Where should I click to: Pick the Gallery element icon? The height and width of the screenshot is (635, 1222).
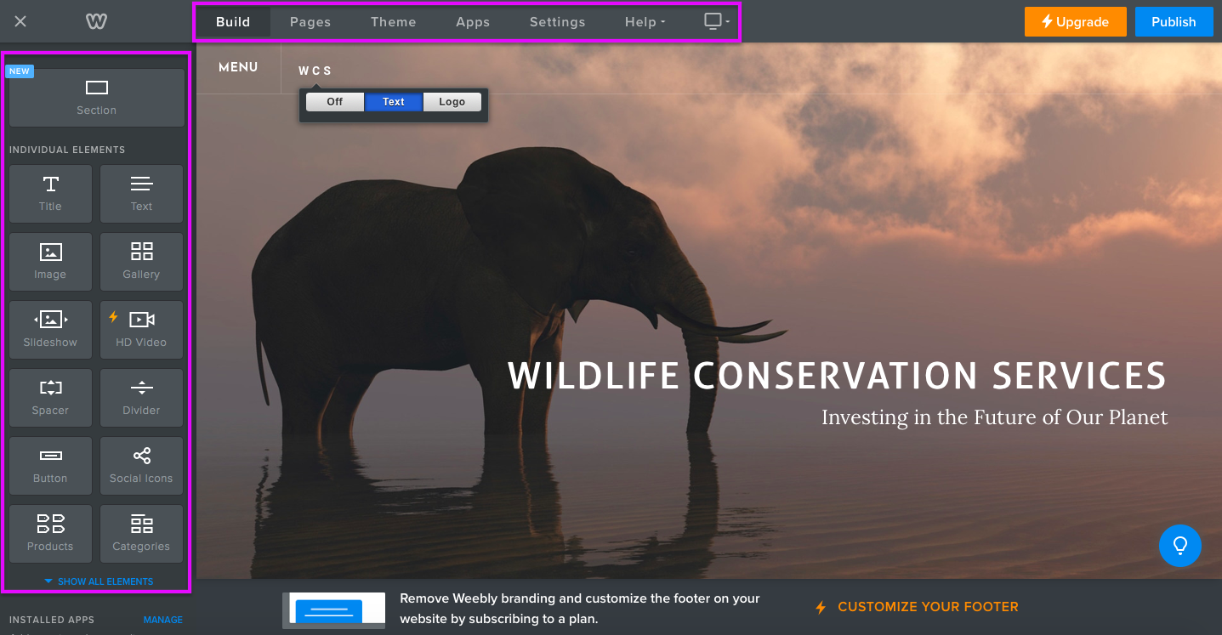tap(141, 262)
